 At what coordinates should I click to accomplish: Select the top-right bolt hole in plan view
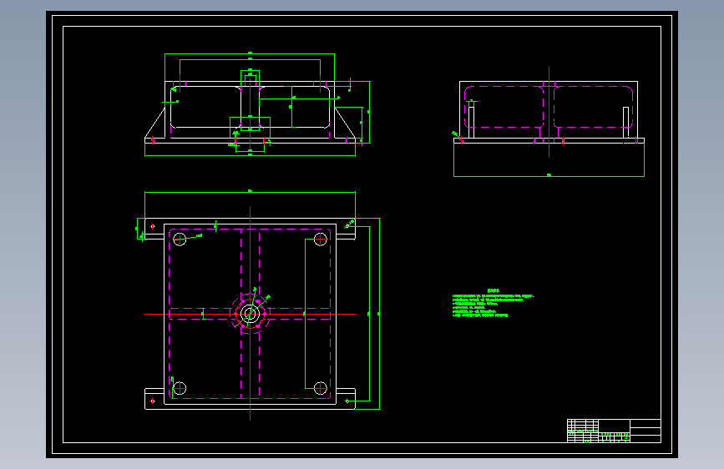(x=321, y=240)
